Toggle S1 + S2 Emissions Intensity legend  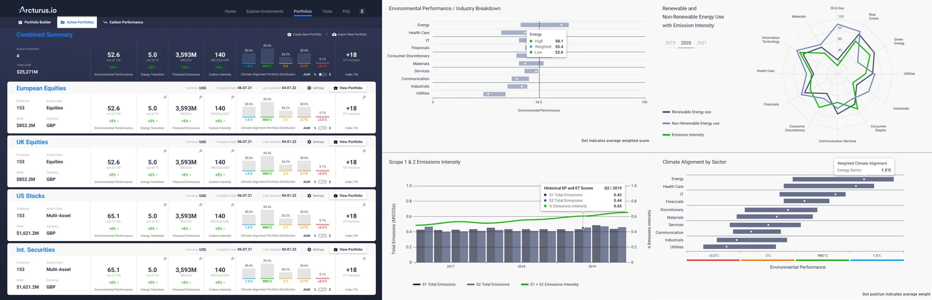point(550,285)
